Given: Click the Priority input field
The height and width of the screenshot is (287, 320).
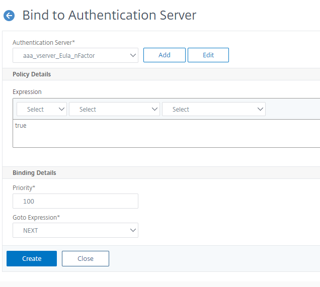Looking at the screenshot, I should point(75,201).
